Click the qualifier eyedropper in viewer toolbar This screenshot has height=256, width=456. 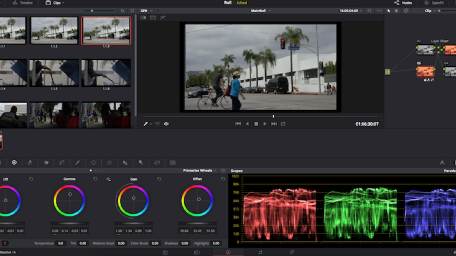[145, 124]
